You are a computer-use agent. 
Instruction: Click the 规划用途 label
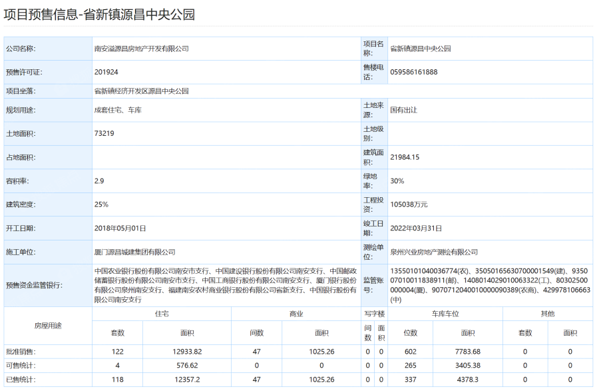pos(21,110)
